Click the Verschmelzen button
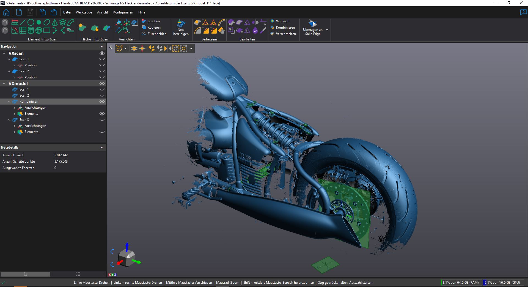 pos(283,34)
